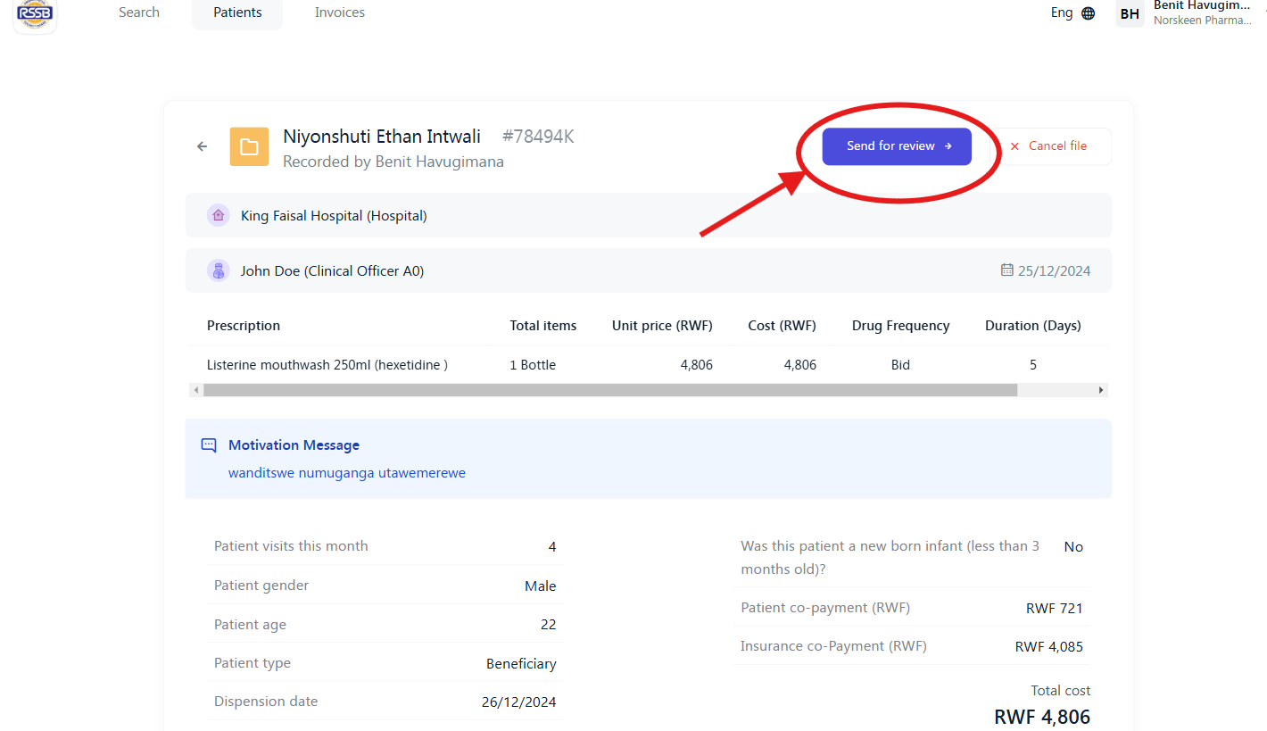
Task: Click new born infant answer No
Action: (1073, 547)
